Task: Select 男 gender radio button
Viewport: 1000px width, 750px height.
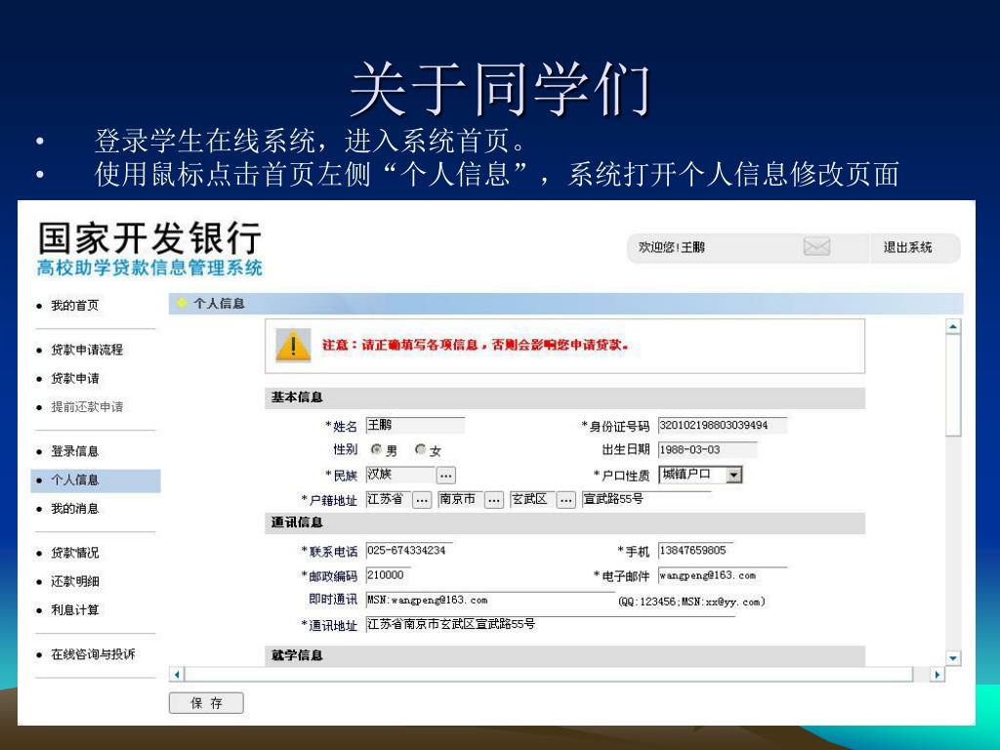Action: pos(376,450)
